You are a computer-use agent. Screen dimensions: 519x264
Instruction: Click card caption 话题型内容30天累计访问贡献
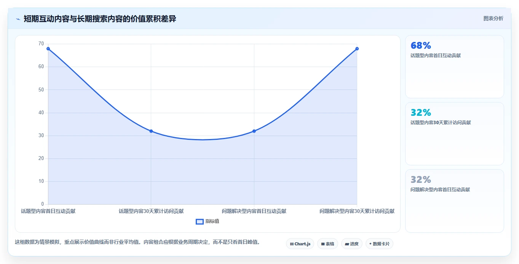[x=441, y=123]
